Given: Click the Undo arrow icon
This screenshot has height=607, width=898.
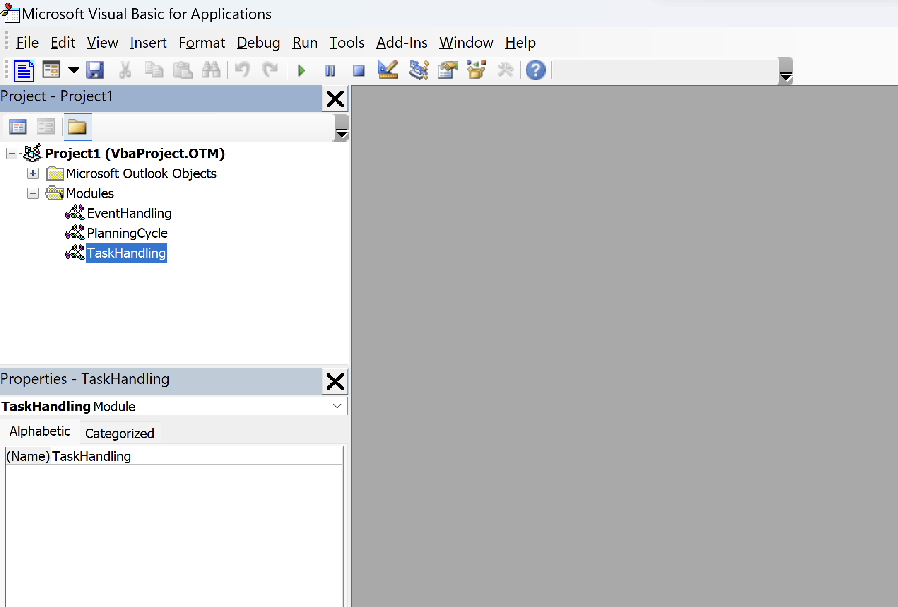Looking at the screenshot, I should point(242,70).
